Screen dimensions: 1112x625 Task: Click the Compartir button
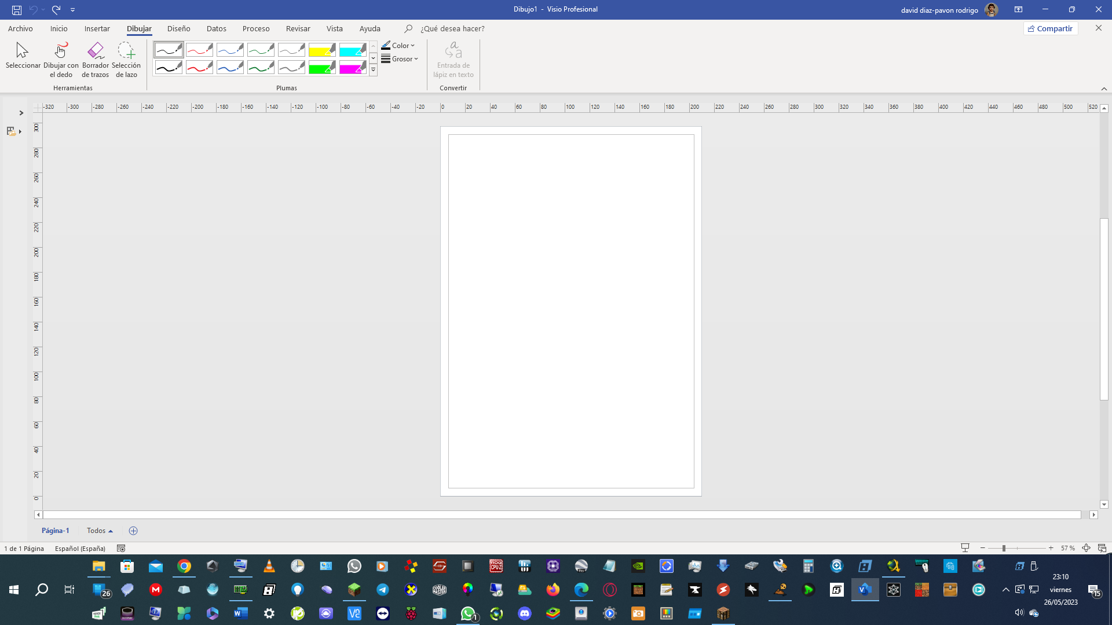click(x=1050, y=28)
